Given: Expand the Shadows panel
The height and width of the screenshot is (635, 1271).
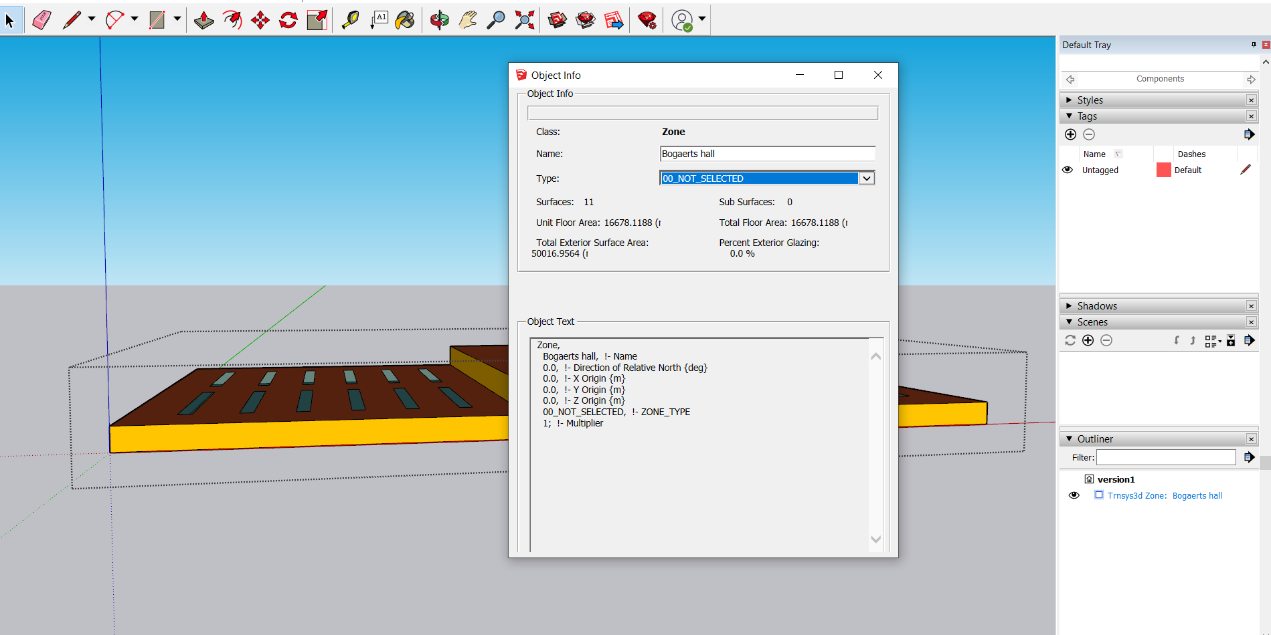Looking at the screenshot, I should (x=1069, y=306).
